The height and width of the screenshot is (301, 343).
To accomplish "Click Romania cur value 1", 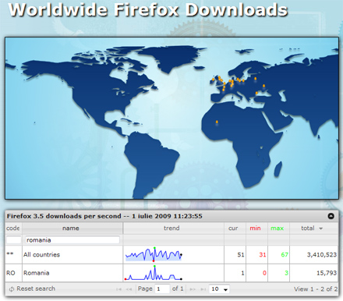I will tap(242, 273).
